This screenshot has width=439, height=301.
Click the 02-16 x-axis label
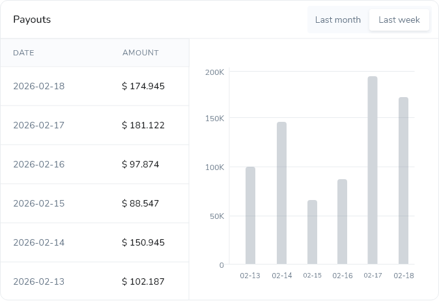click(343, 276)
